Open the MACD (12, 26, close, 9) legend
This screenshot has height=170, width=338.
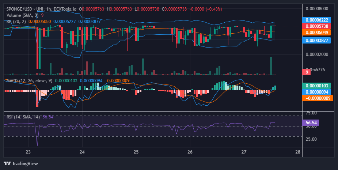point(29,81)
